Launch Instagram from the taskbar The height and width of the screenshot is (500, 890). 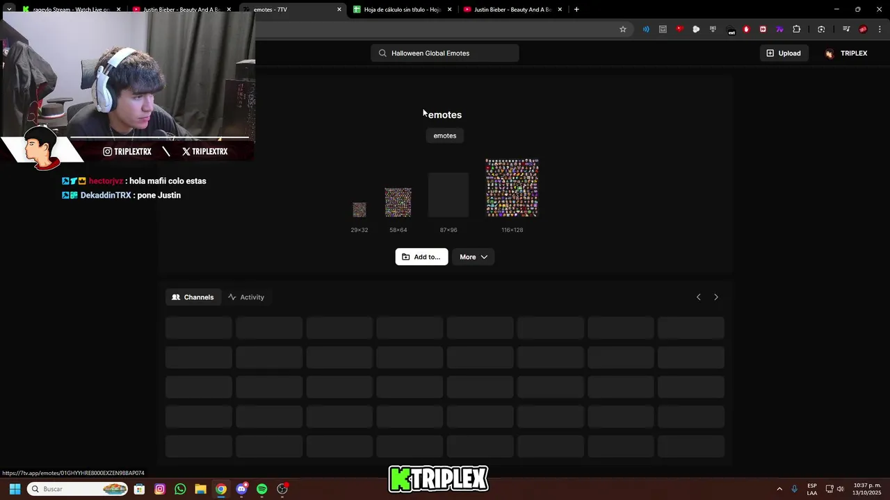tap(160, 489)
